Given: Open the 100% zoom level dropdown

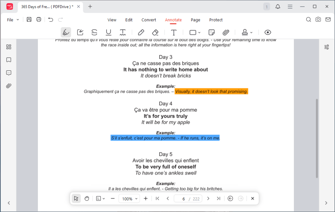Looking at the screenshot, I should pos(129,199).
